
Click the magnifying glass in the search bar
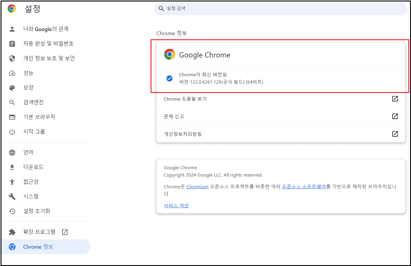161,9
